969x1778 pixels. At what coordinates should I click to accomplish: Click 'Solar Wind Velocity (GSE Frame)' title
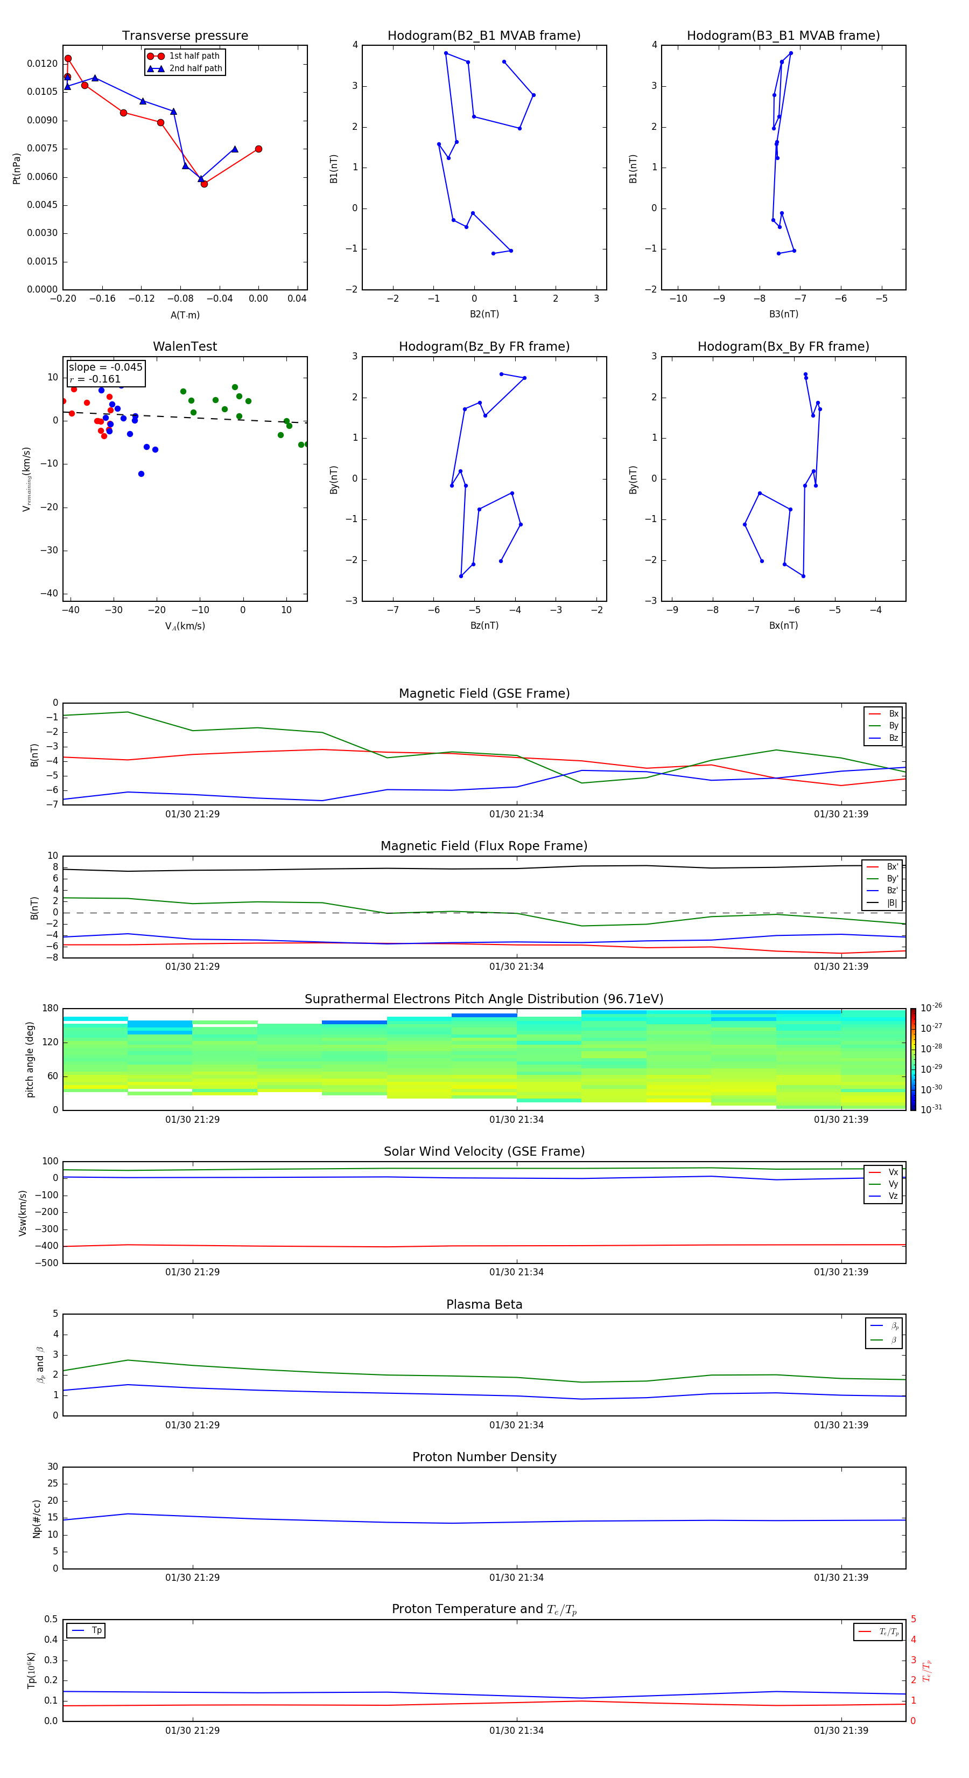pyautogui.click(x=484, y=1151)
